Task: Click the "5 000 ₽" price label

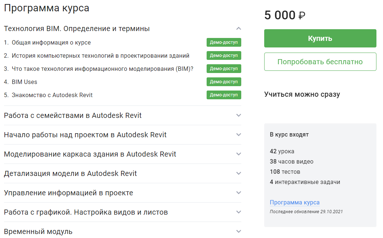Action: pyautogui.click(x=285, y=15)
